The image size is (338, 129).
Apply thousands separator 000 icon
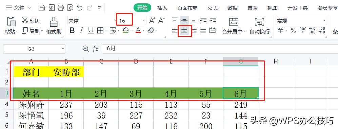(x=303, y=30)
